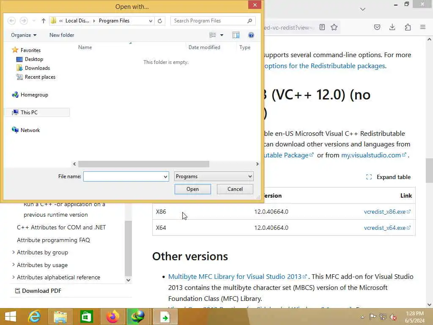Open the my.visualstudio.com link
This screenshot has height=325, width=433.
point(373,155)
